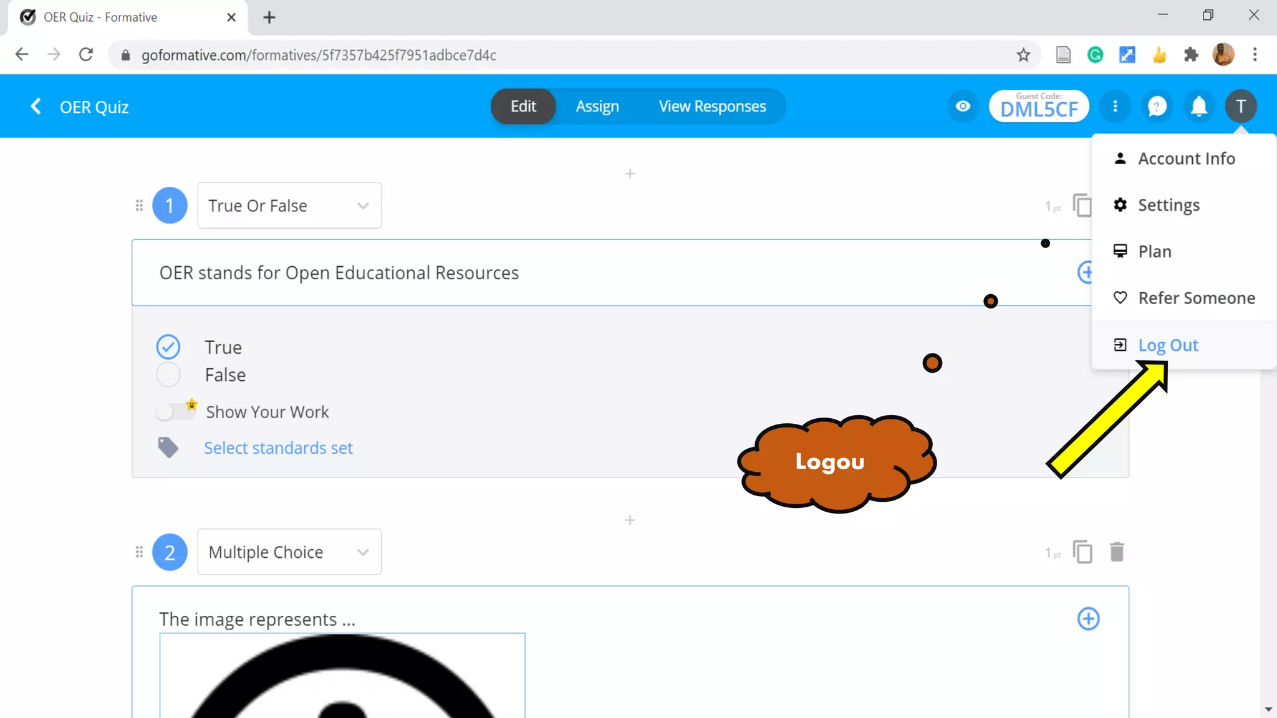Click Select standards set link
The image size is (1277, 718).
(278, 448)
